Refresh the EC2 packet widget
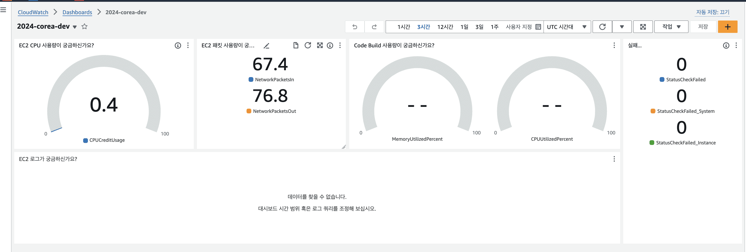Viewport: 746px width, 252px height. pos(308,45)
